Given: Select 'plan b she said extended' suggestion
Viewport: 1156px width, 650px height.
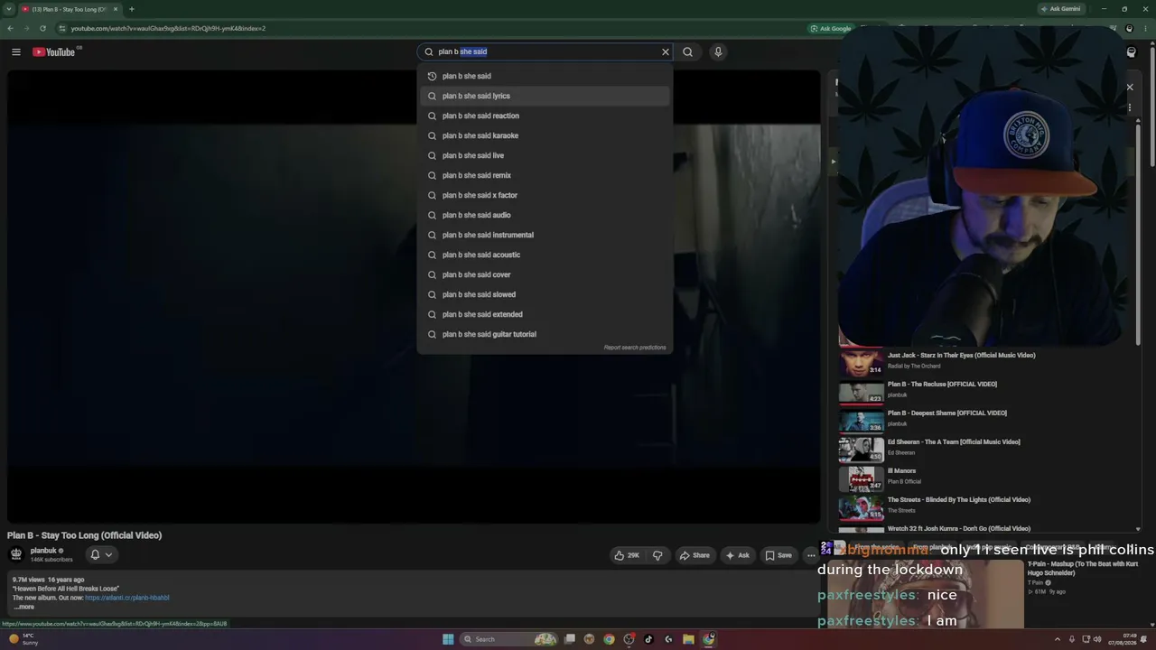Looking at the screenshot, I should tap(545, 314).
